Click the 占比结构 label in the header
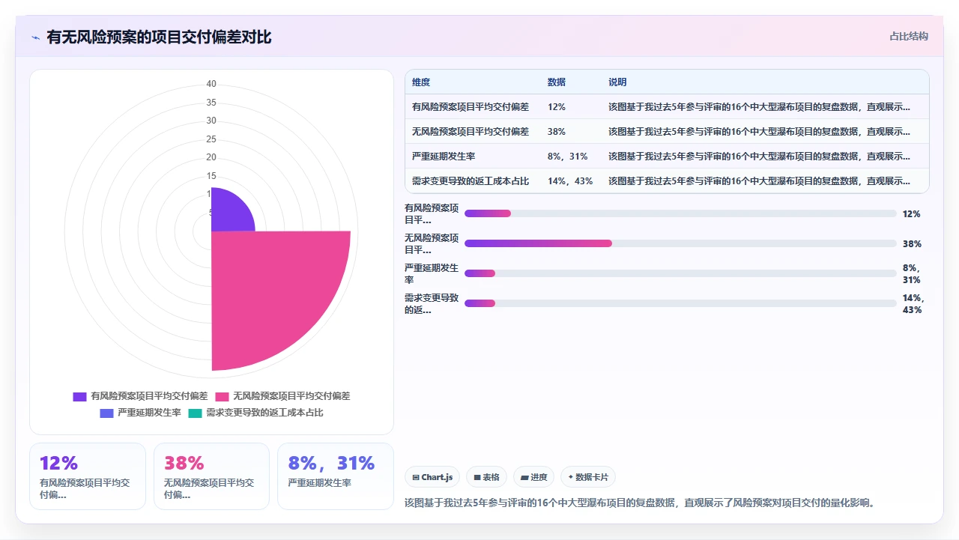The image size is (959, 540). (x=908, y=36)
